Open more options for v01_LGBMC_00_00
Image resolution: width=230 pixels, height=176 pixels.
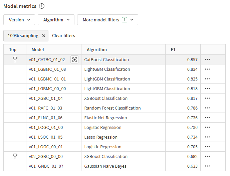(207, 89)
